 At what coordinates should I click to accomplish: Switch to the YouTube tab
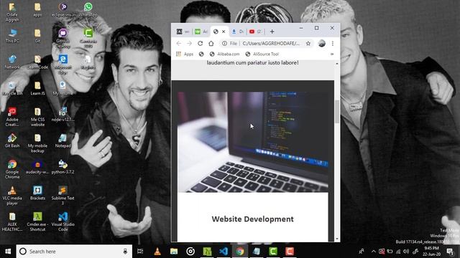click(x=256, y=32)
